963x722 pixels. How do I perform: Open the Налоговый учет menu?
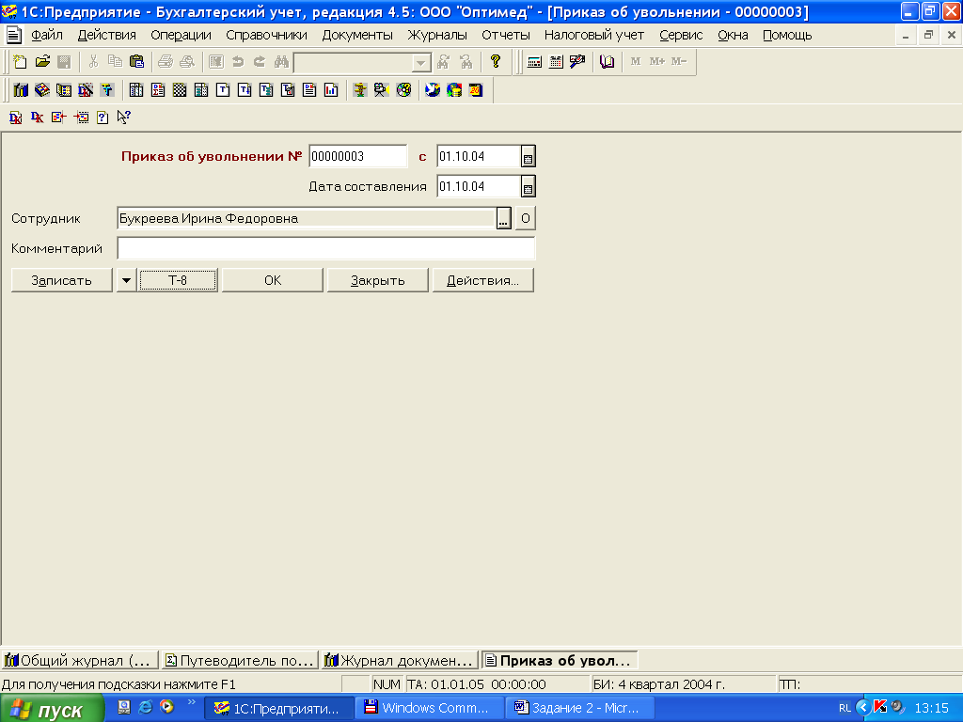(594, 35)
